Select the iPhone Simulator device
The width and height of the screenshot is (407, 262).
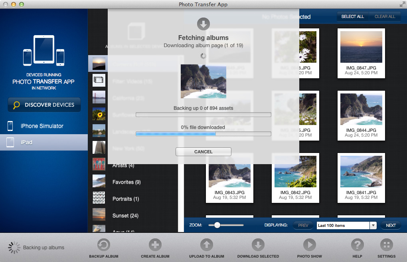pos(44,126)
